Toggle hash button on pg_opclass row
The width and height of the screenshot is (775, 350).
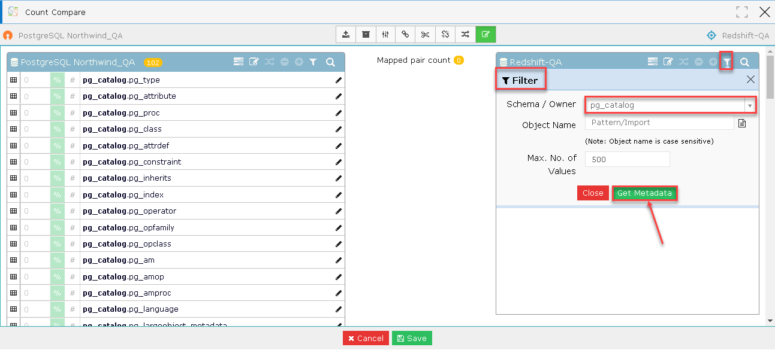click(73, 244)
